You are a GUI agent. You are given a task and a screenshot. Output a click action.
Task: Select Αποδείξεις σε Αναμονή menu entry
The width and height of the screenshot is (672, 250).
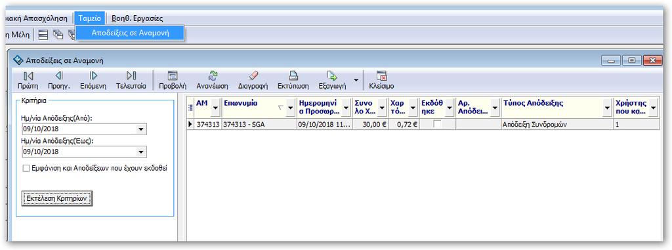click(131, 33)
